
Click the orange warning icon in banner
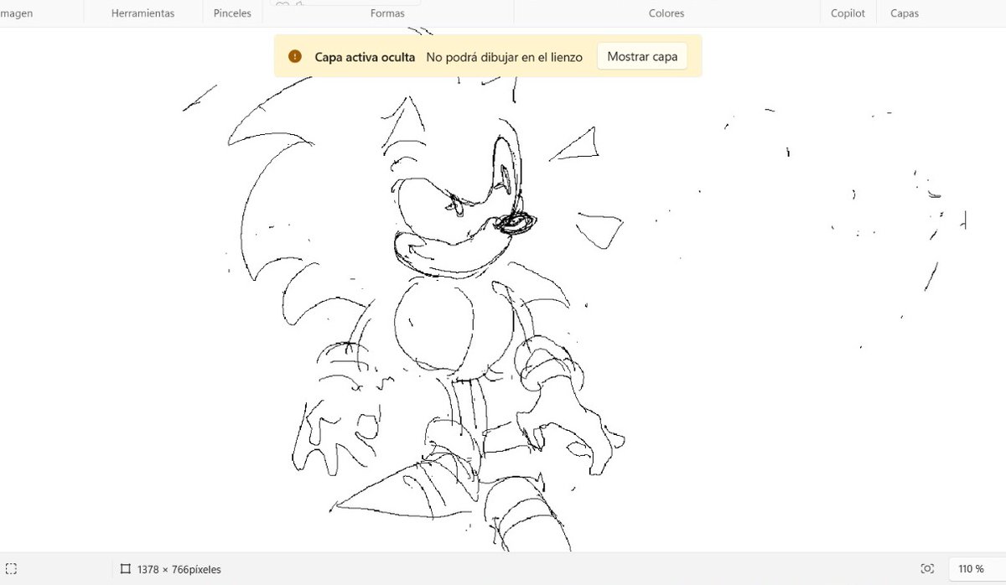pos(295,56)
